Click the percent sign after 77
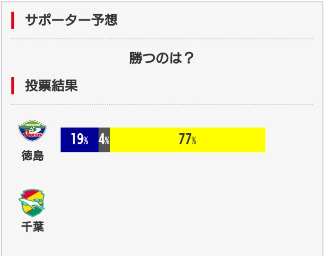 point(194,141)
